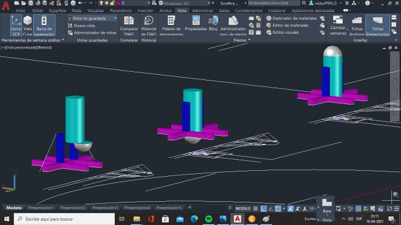Click the Open file folder icon
The image size is (401, 225).
pyautogui.click(x=24, y=3)
